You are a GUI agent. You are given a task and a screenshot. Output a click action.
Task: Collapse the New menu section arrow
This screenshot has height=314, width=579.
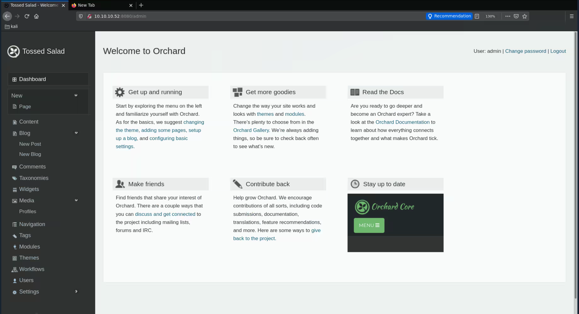[x=76, y=95]
